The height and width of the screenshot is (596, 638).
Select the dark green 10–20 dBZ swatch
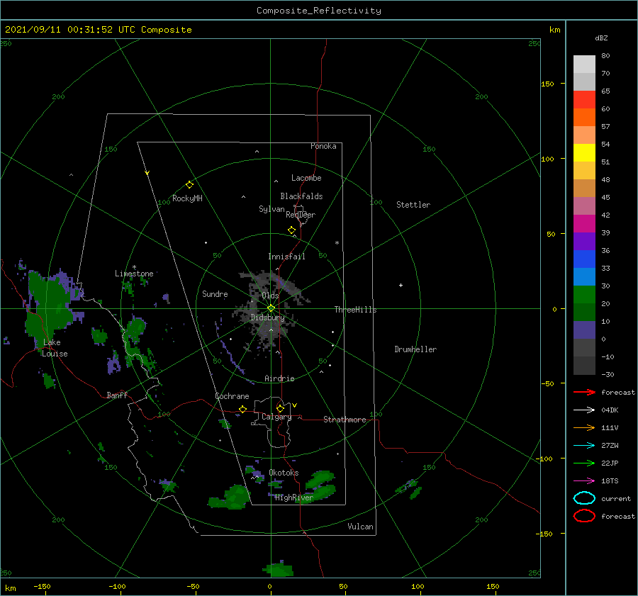(x=584, y=313)
